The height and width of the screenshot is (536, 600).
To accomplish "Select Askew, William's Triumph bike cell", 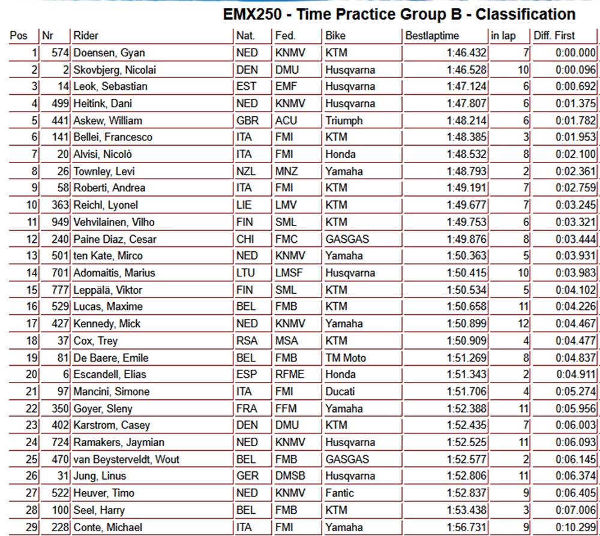I will pos(344,121).
